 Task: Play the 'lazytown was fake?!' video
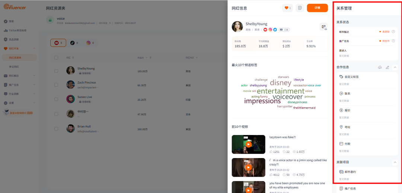248,144
